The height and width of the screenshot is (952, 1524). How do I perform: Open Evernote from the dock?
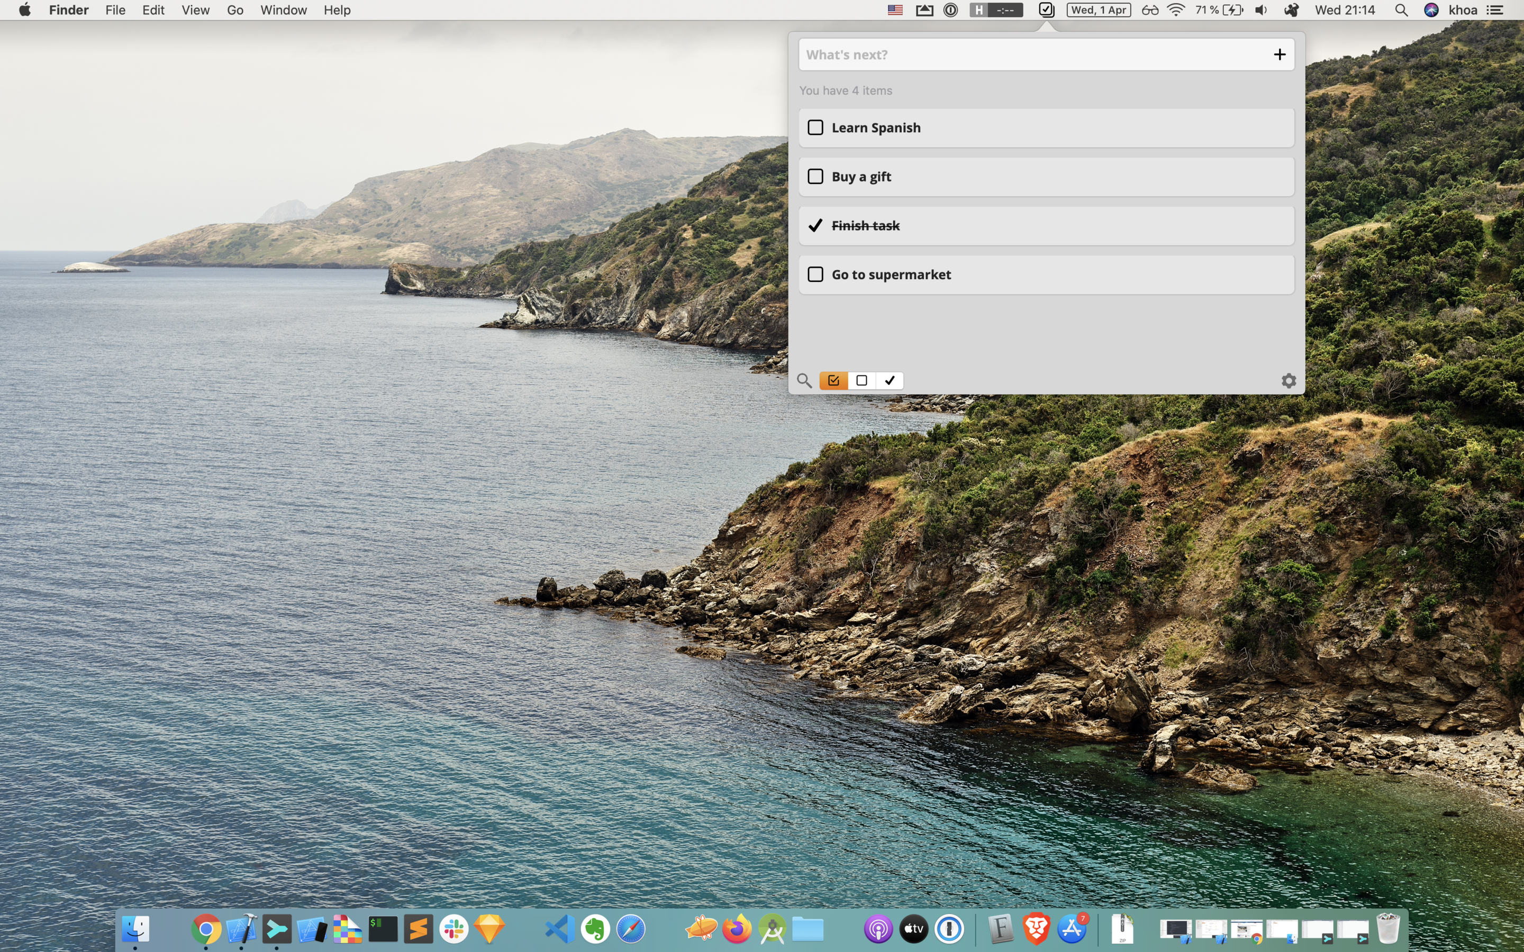click(x=595, y=929)
